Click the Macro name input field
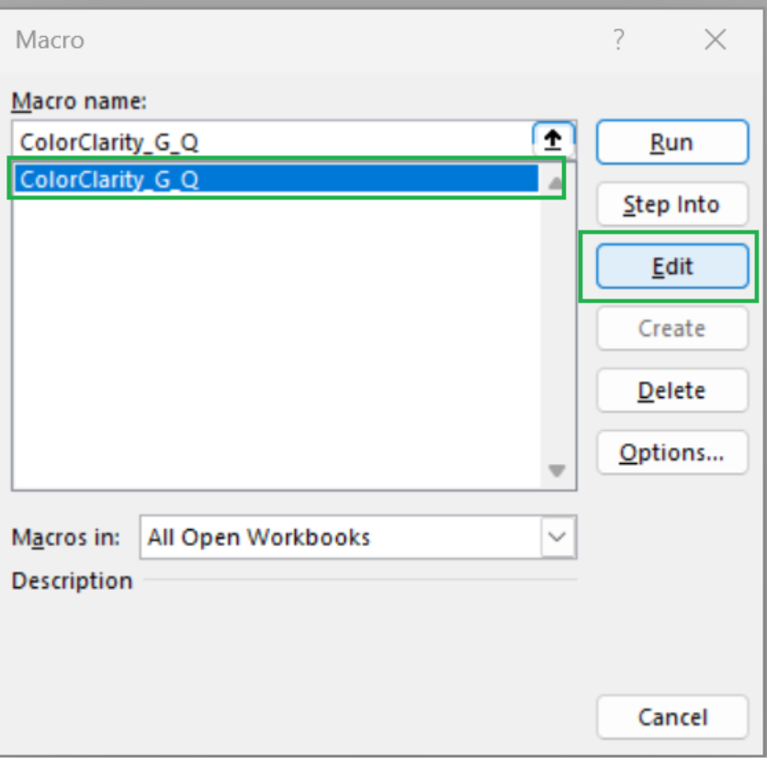Viewport: 767px width, 758px height. [x=272, y=141]
